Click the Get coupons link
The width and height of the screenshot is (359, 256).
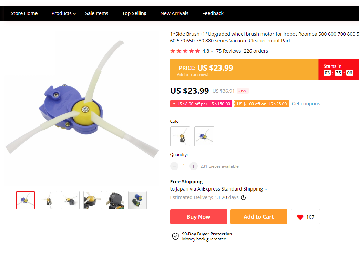tap(306, 104)
